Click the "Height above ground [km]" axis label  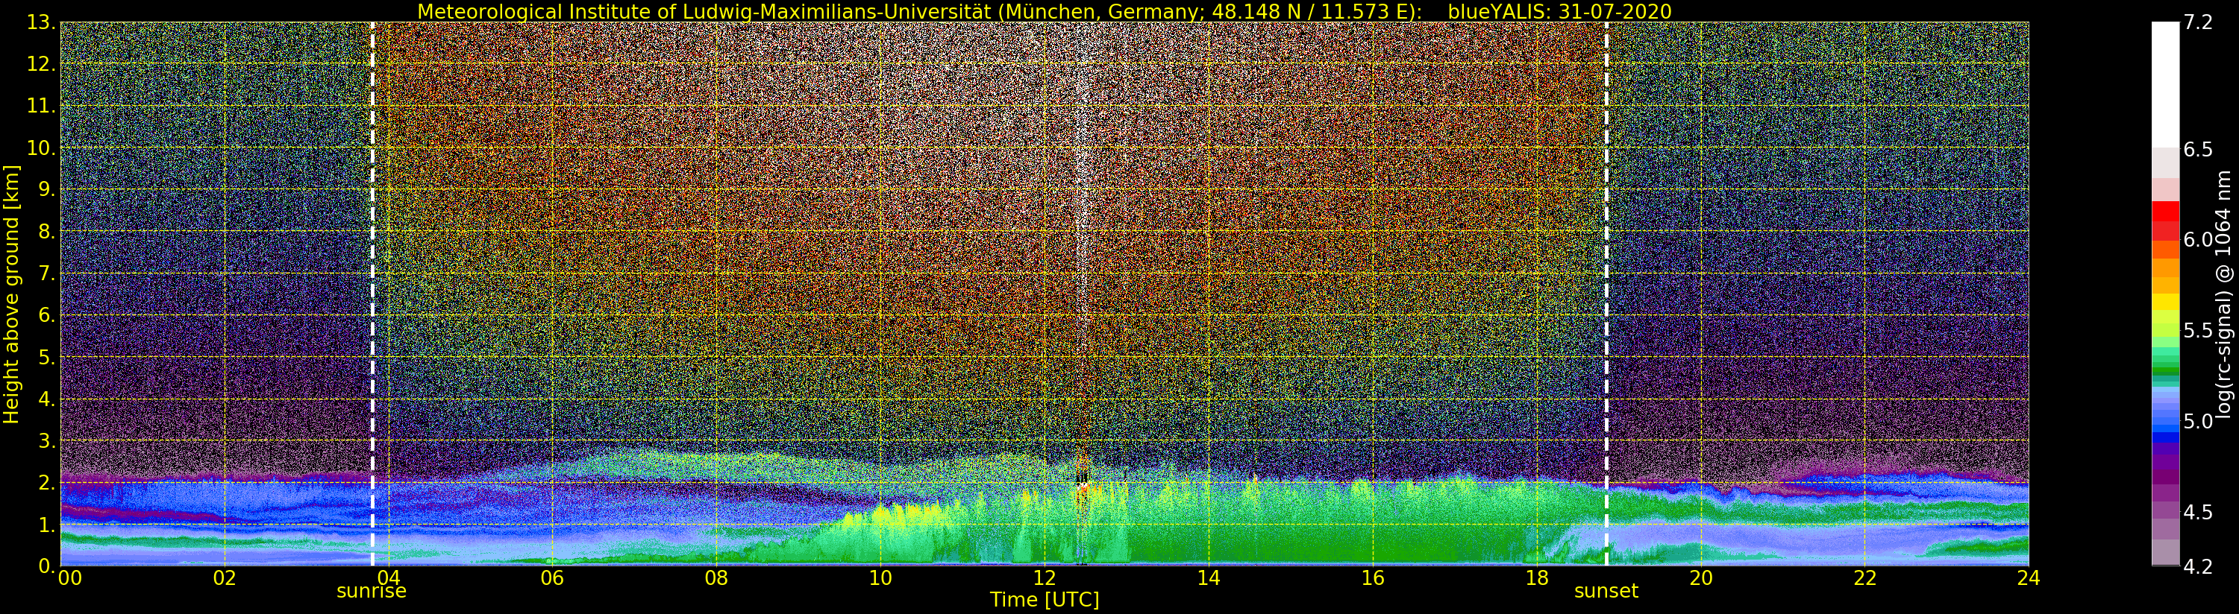(x=11, y=294)
